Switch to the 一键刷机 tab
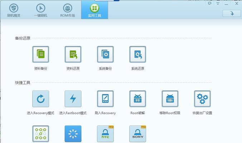Viewport: 242px width, 143px height. [40, 10]
